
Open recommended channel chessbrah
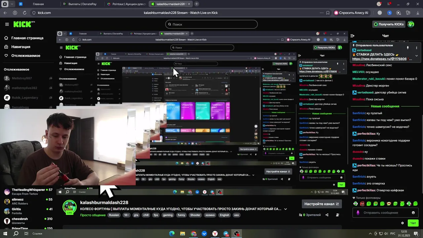pyautogui.click(x=28, y=220)
